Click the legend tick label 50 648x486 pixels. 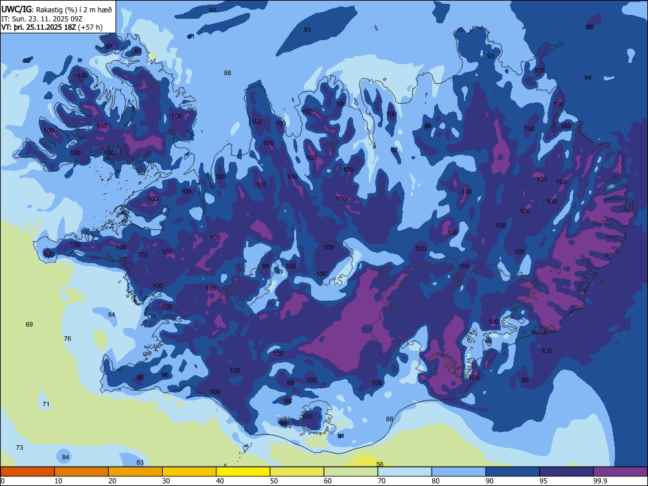(274, 481)
